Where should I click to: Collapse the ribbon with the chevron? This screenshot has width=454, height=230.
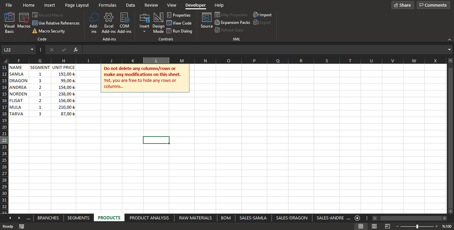point(449,39)
